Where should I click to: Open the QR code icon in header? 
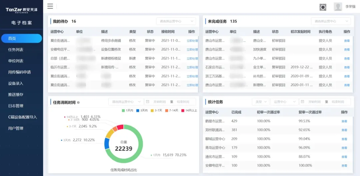click(323, 7)
